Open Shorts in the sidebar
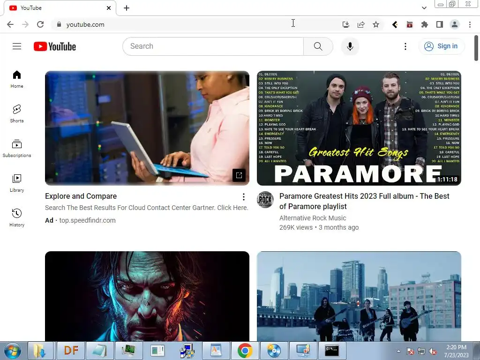This screenshot has width=480, height=360. pyautogui.click(x=17, y=114)
